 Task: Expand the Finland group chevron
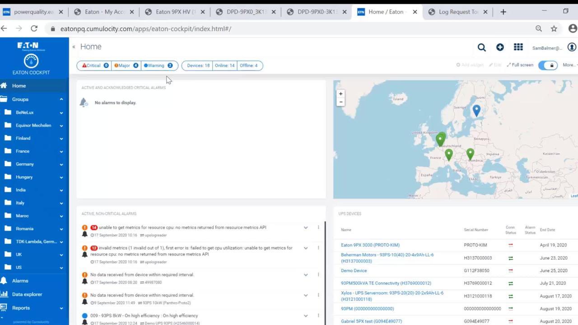tap(61, 139)
